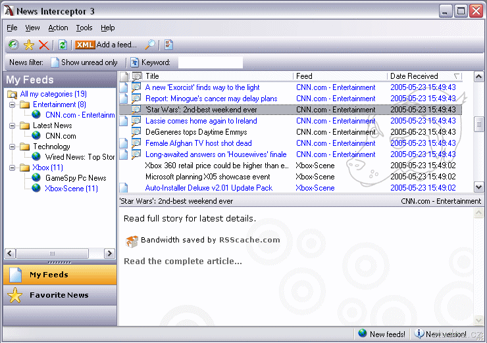Collapse the Technology category tree node
This screenshot has height=343, width=487.
[x=12, y=147]
